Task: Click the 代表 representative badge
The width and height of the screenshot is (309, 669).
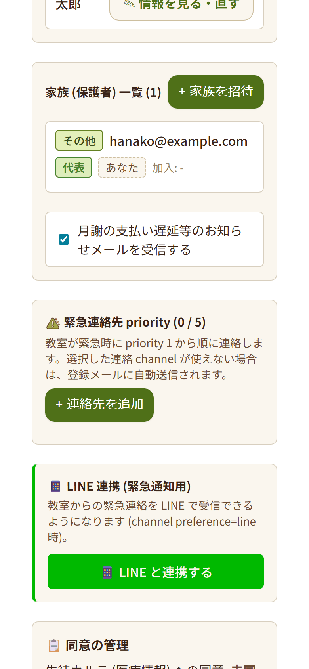Action: pos(74,167)
